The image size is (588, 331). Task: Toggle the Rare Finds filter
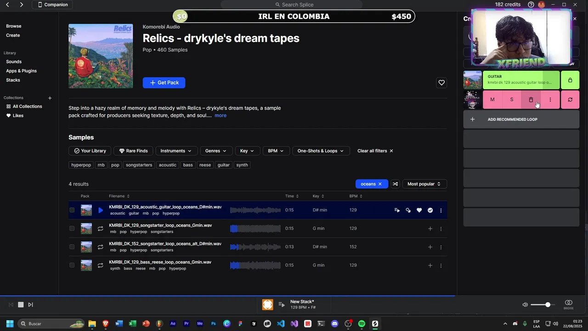click(133, 151)
